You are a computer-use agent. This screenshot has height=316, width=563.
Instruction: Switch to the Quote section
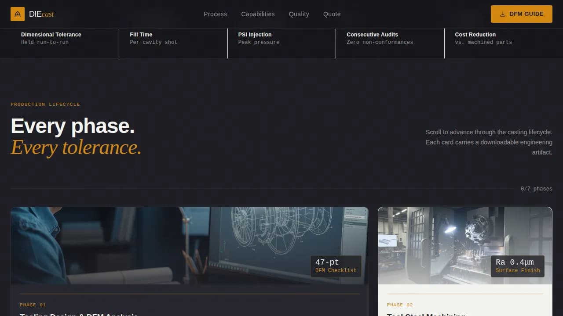point(332,14)
